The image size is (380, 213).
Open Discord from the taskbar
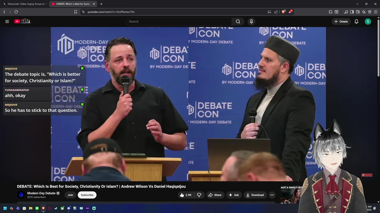(x=69, y=208)
